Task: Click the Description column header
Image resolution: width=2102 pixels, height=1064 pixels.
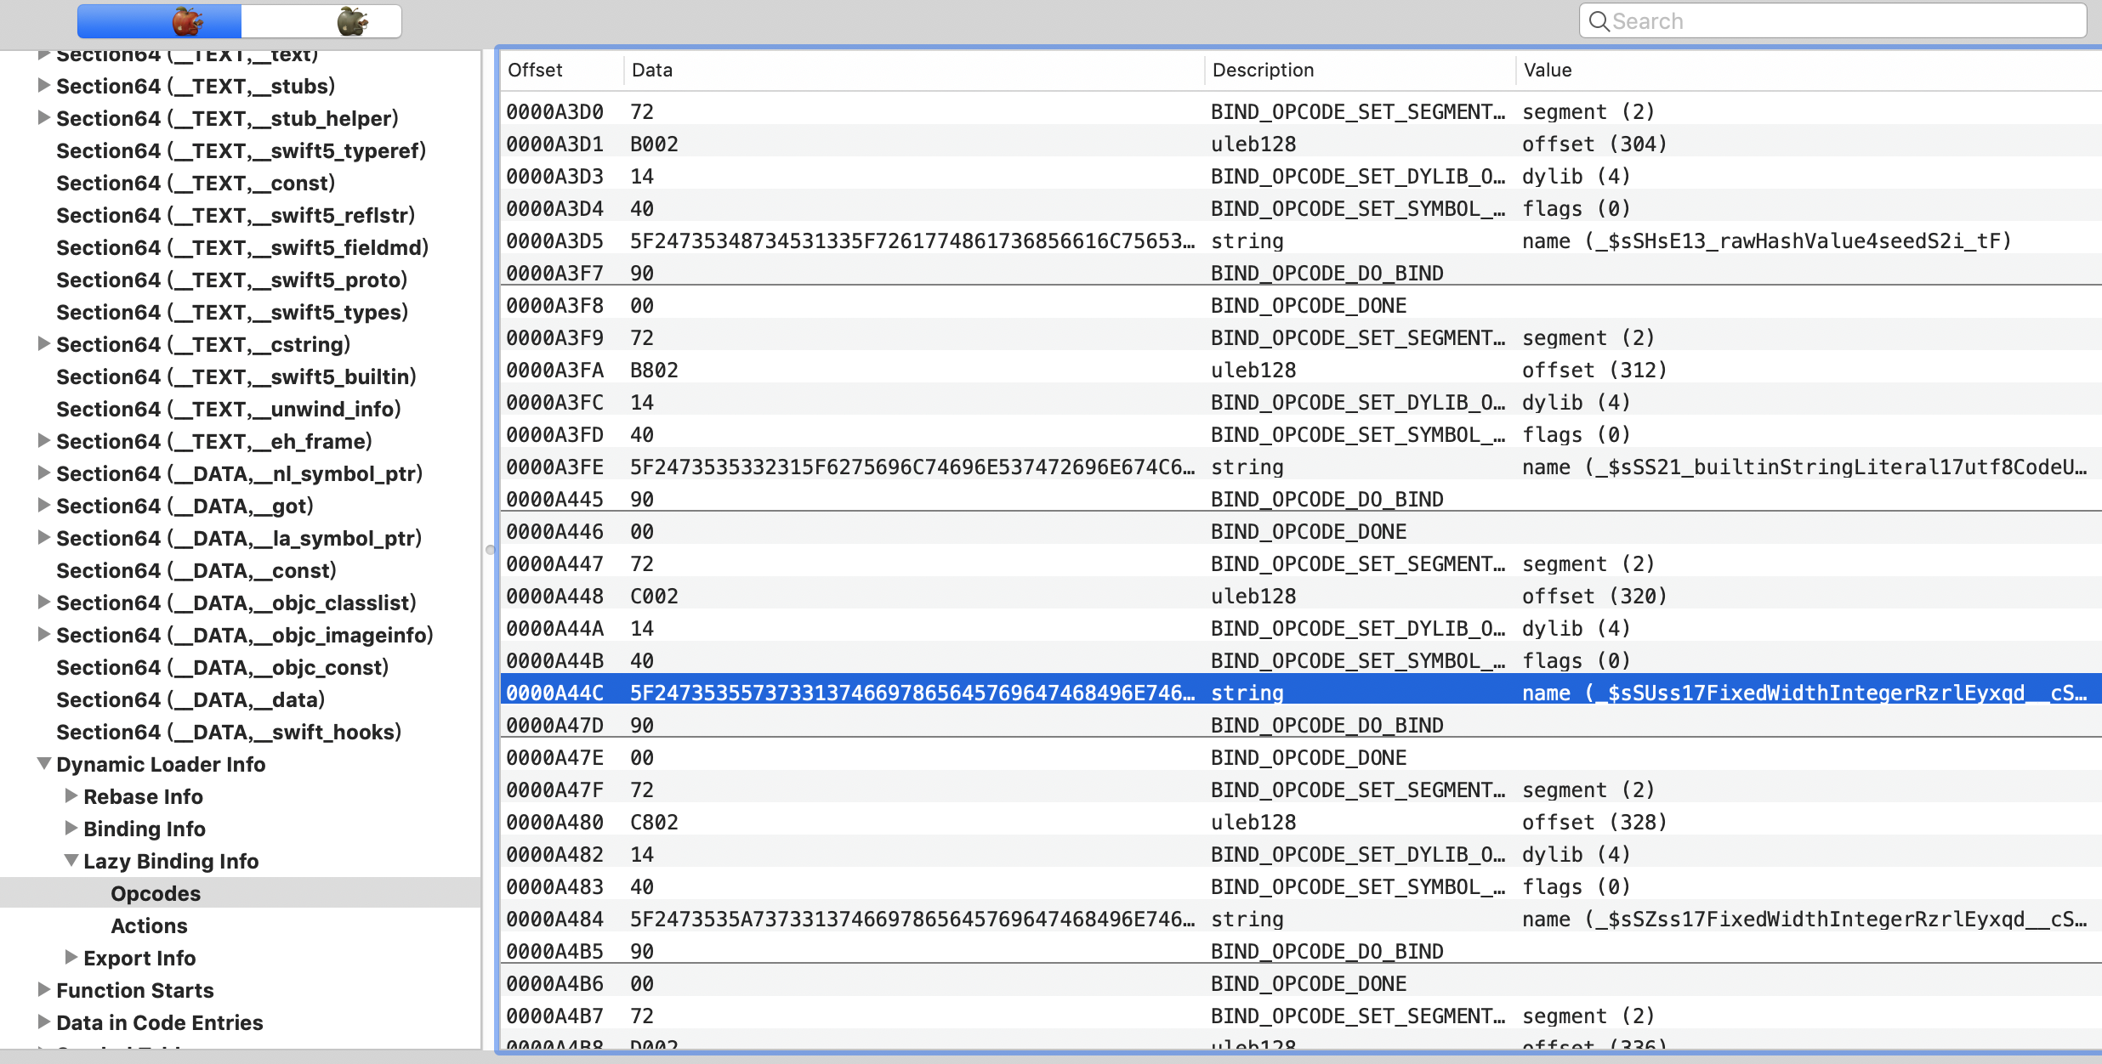Action: [1263, 70]
